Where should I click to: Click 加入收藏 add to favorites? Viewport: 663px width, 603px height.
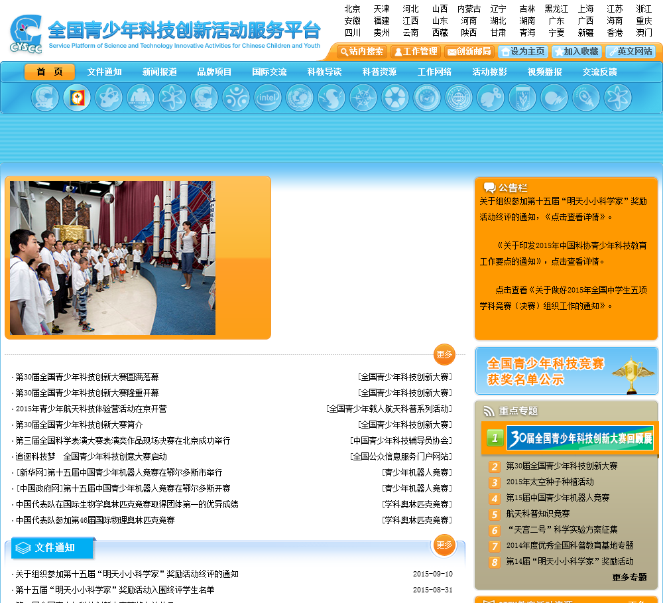coord(577,52)
